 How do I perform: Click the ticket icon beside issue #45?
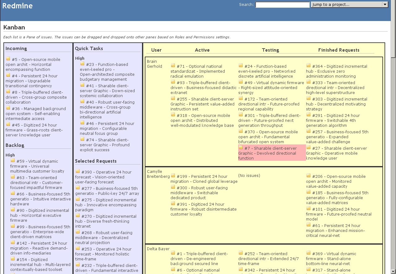point(8,124)
